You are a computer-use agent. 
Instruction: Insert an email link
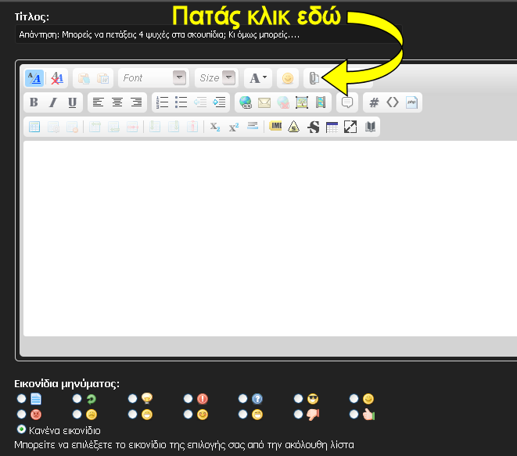click(264, 102)
